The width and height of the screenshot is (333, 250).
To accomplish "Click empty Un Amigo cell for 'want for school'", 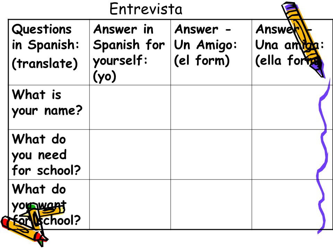I will coord(211,205).
